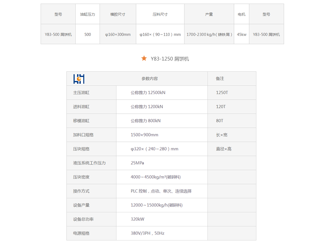Image resolution: width=325 pixels, height=242 pixels.
Task: Click the 参数内容 header cell
Action: (x=149, y=79)
